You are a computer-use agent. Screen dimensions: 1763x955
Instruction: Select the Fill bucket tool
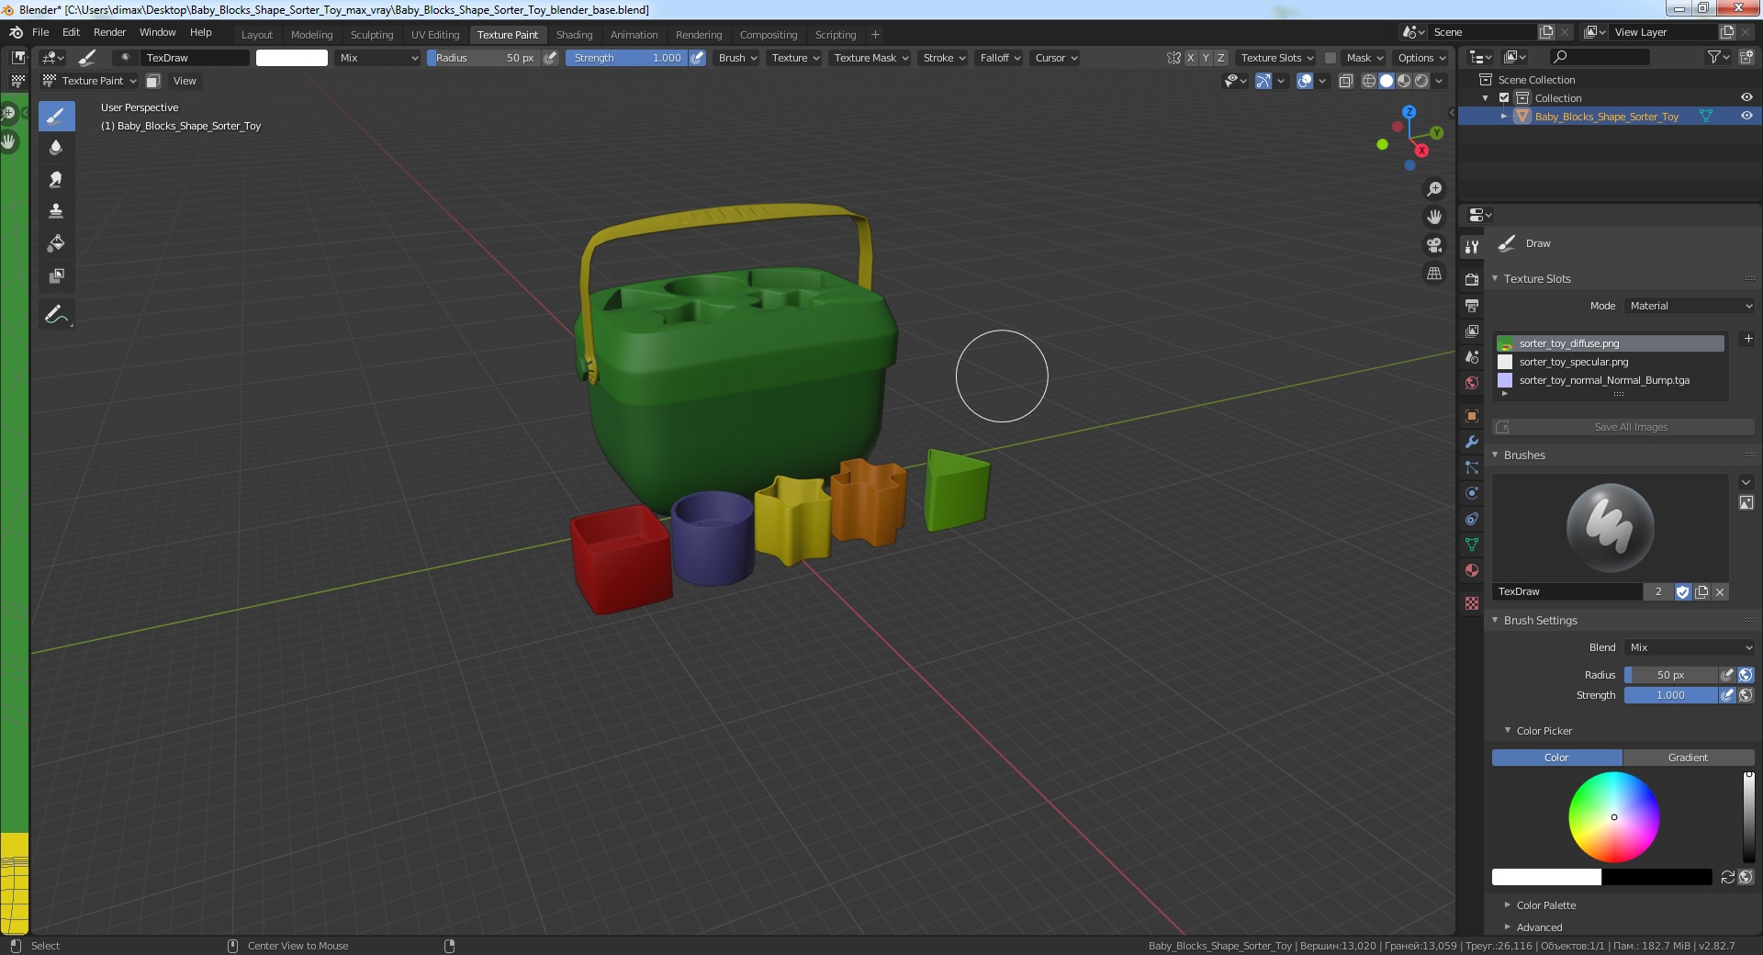(56, 243)
